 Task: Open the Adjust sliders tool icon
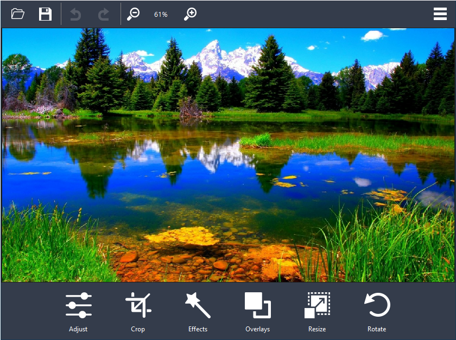click(79, 305)
